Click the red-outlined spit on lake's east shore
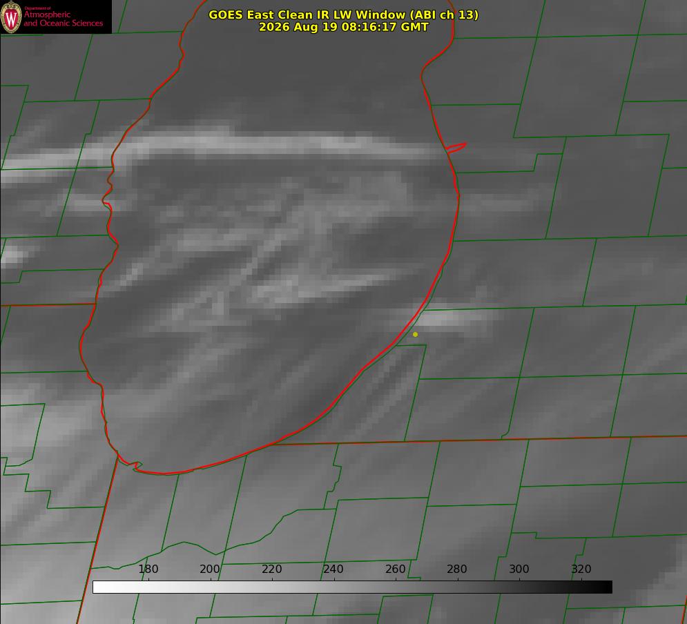Viewport: 687px width, 624px height. pos(456,148)
